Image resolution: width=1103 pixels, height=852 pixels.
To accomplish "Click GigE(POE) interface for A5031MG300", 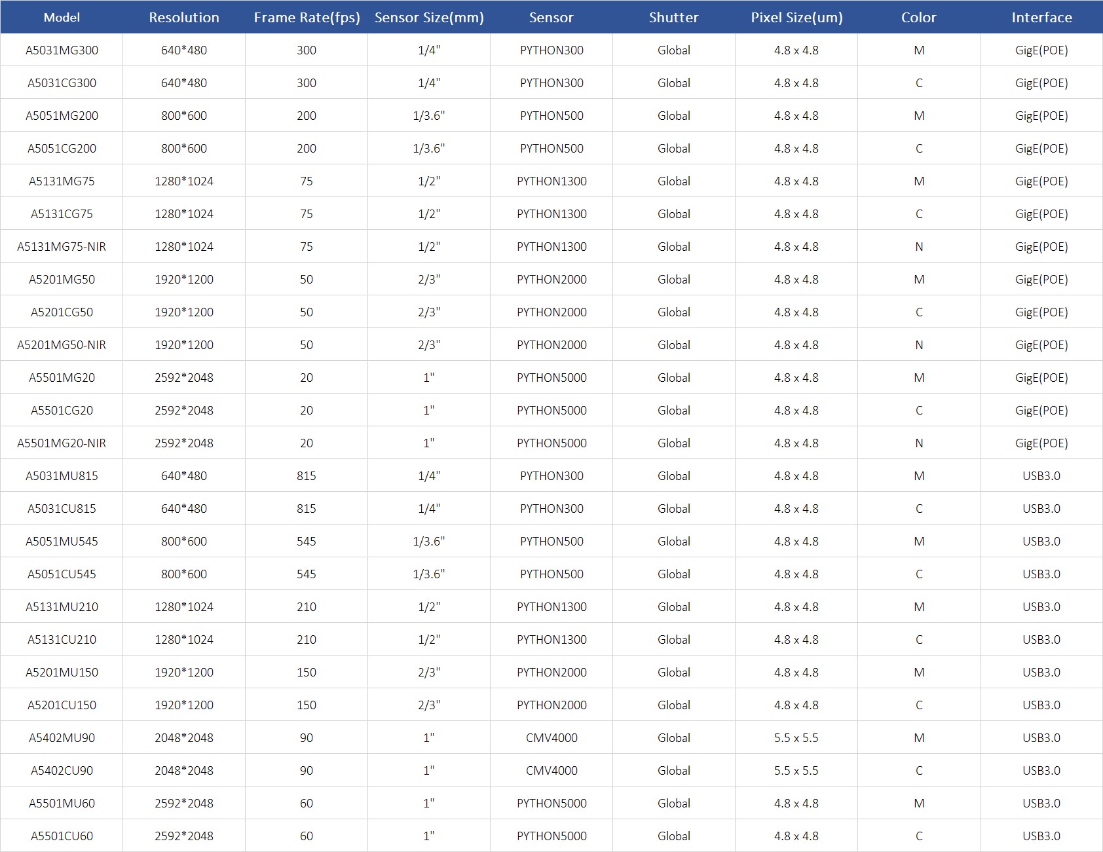I will 1041,50.
